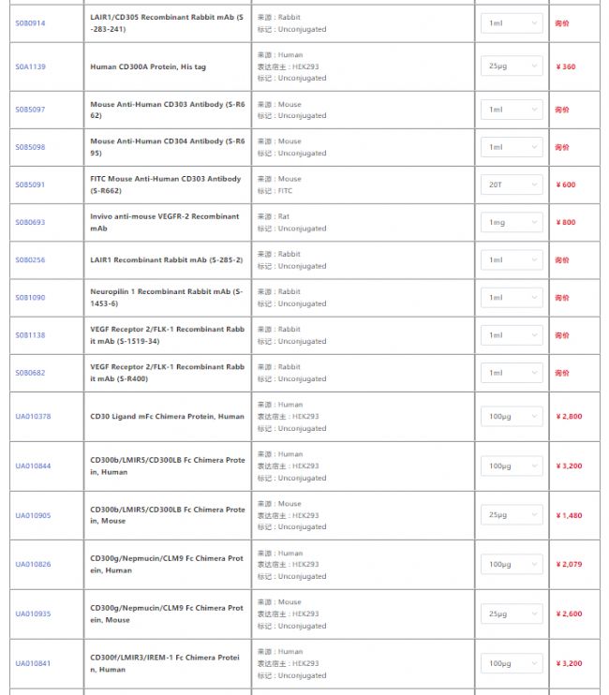The width and height of the screenshot is (609, 695).
Task: Open catalog link UA010935
Action: (33, 614)
